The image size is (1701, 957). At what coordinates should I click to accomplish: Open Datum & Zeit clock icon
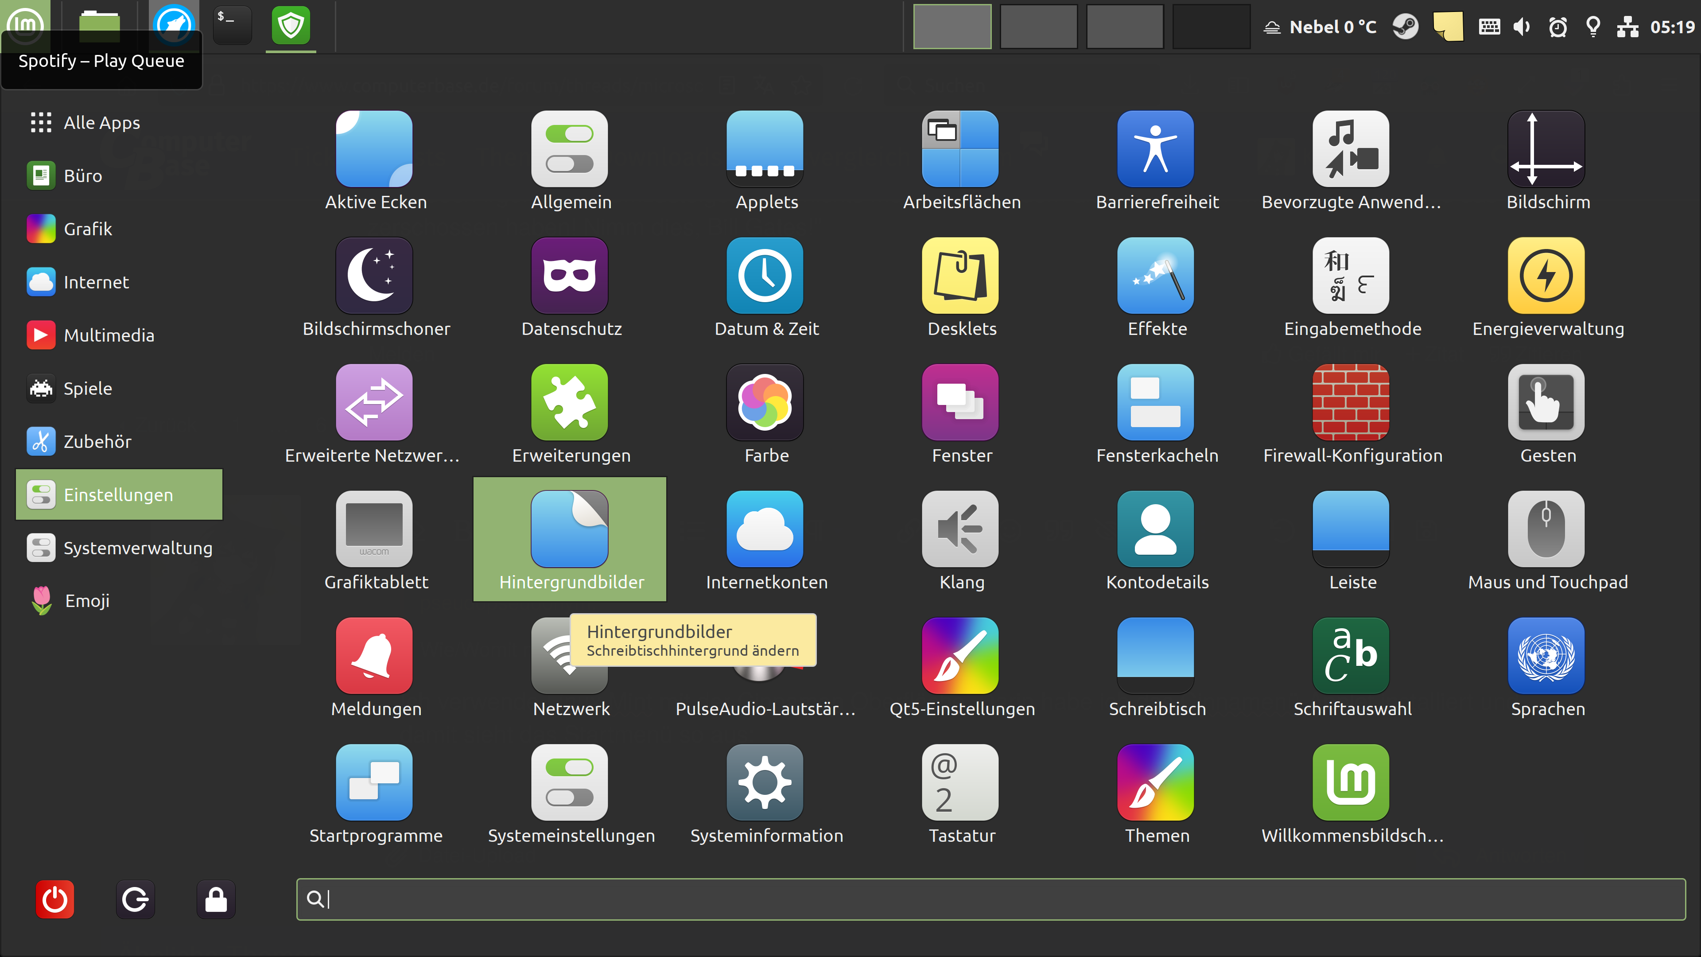point(765,276)
